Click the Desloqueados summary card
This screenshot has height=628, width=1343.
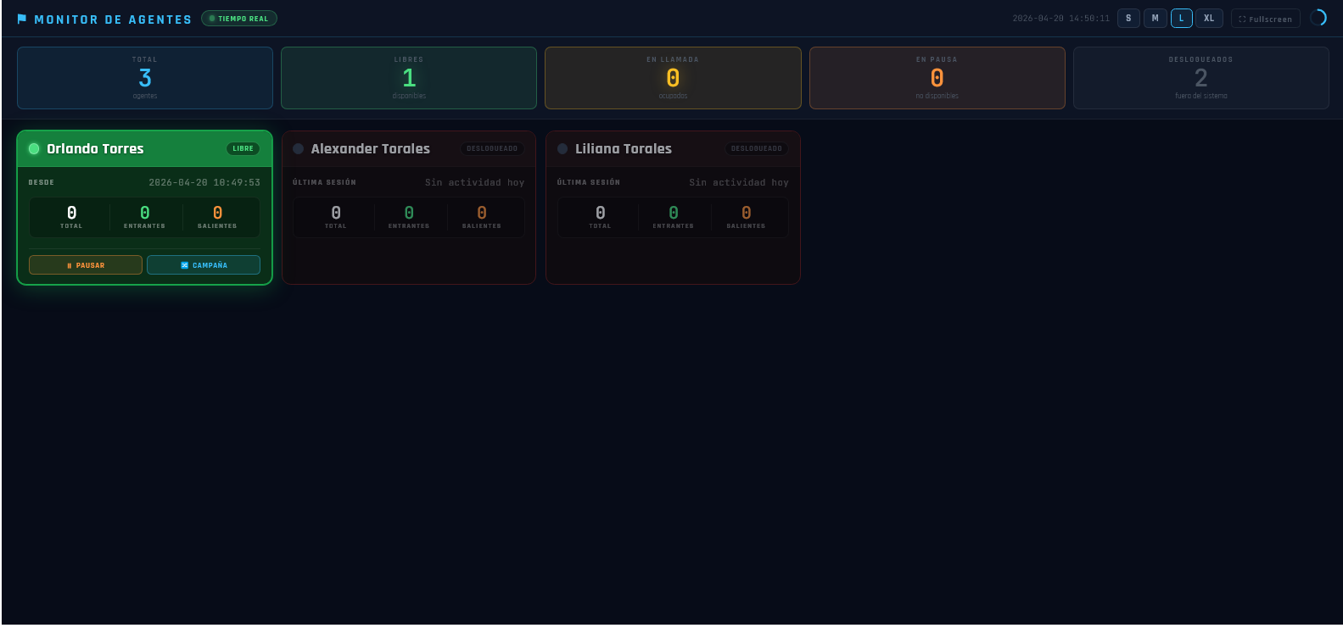1200,78
